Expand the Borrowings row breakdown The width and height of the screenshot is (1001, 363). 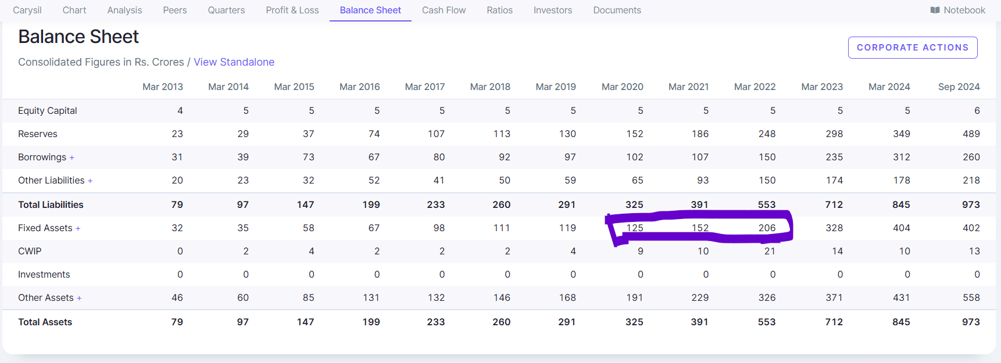(x=72, y=157)
